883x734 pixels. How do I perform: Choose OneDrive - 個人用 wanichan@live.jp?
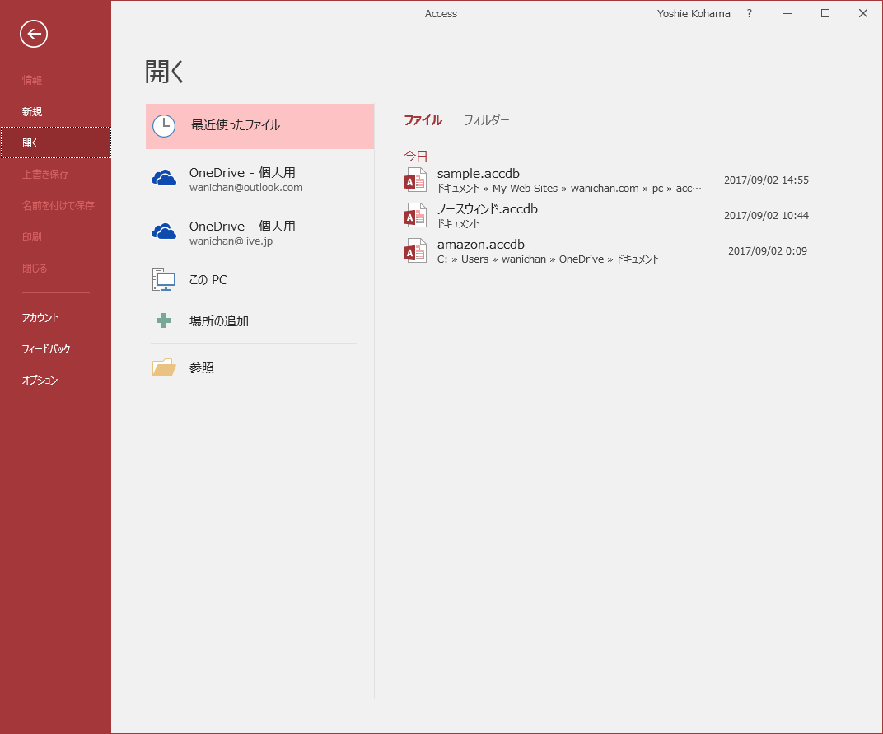tap(259, 232)
